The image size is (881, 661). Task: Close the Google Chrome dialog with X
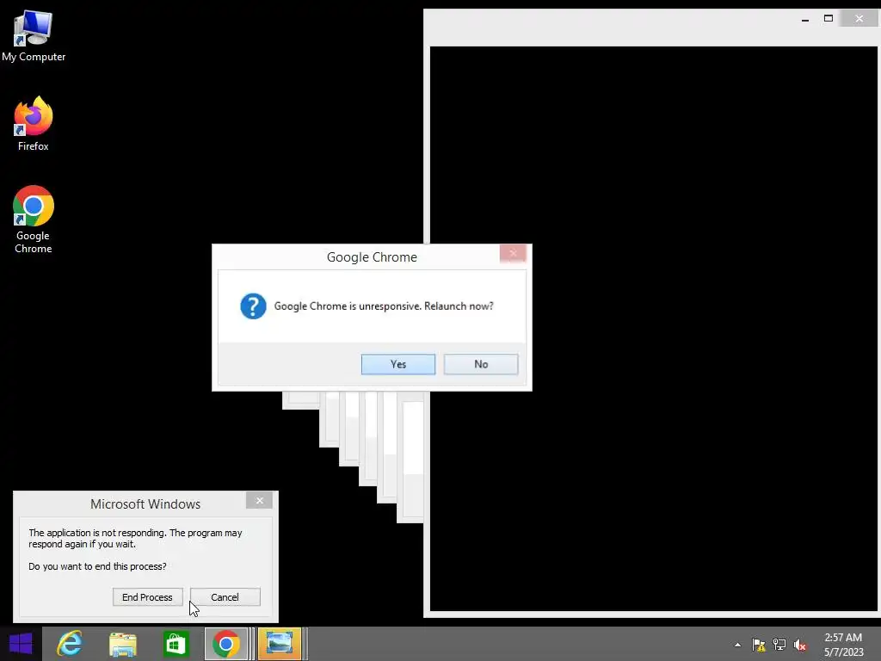[513, 254]
